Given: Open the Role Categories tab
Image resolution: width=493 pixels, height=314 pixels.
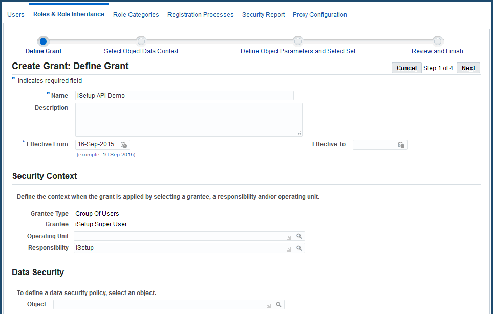Looking at the screenshot, I should (136, 15).
